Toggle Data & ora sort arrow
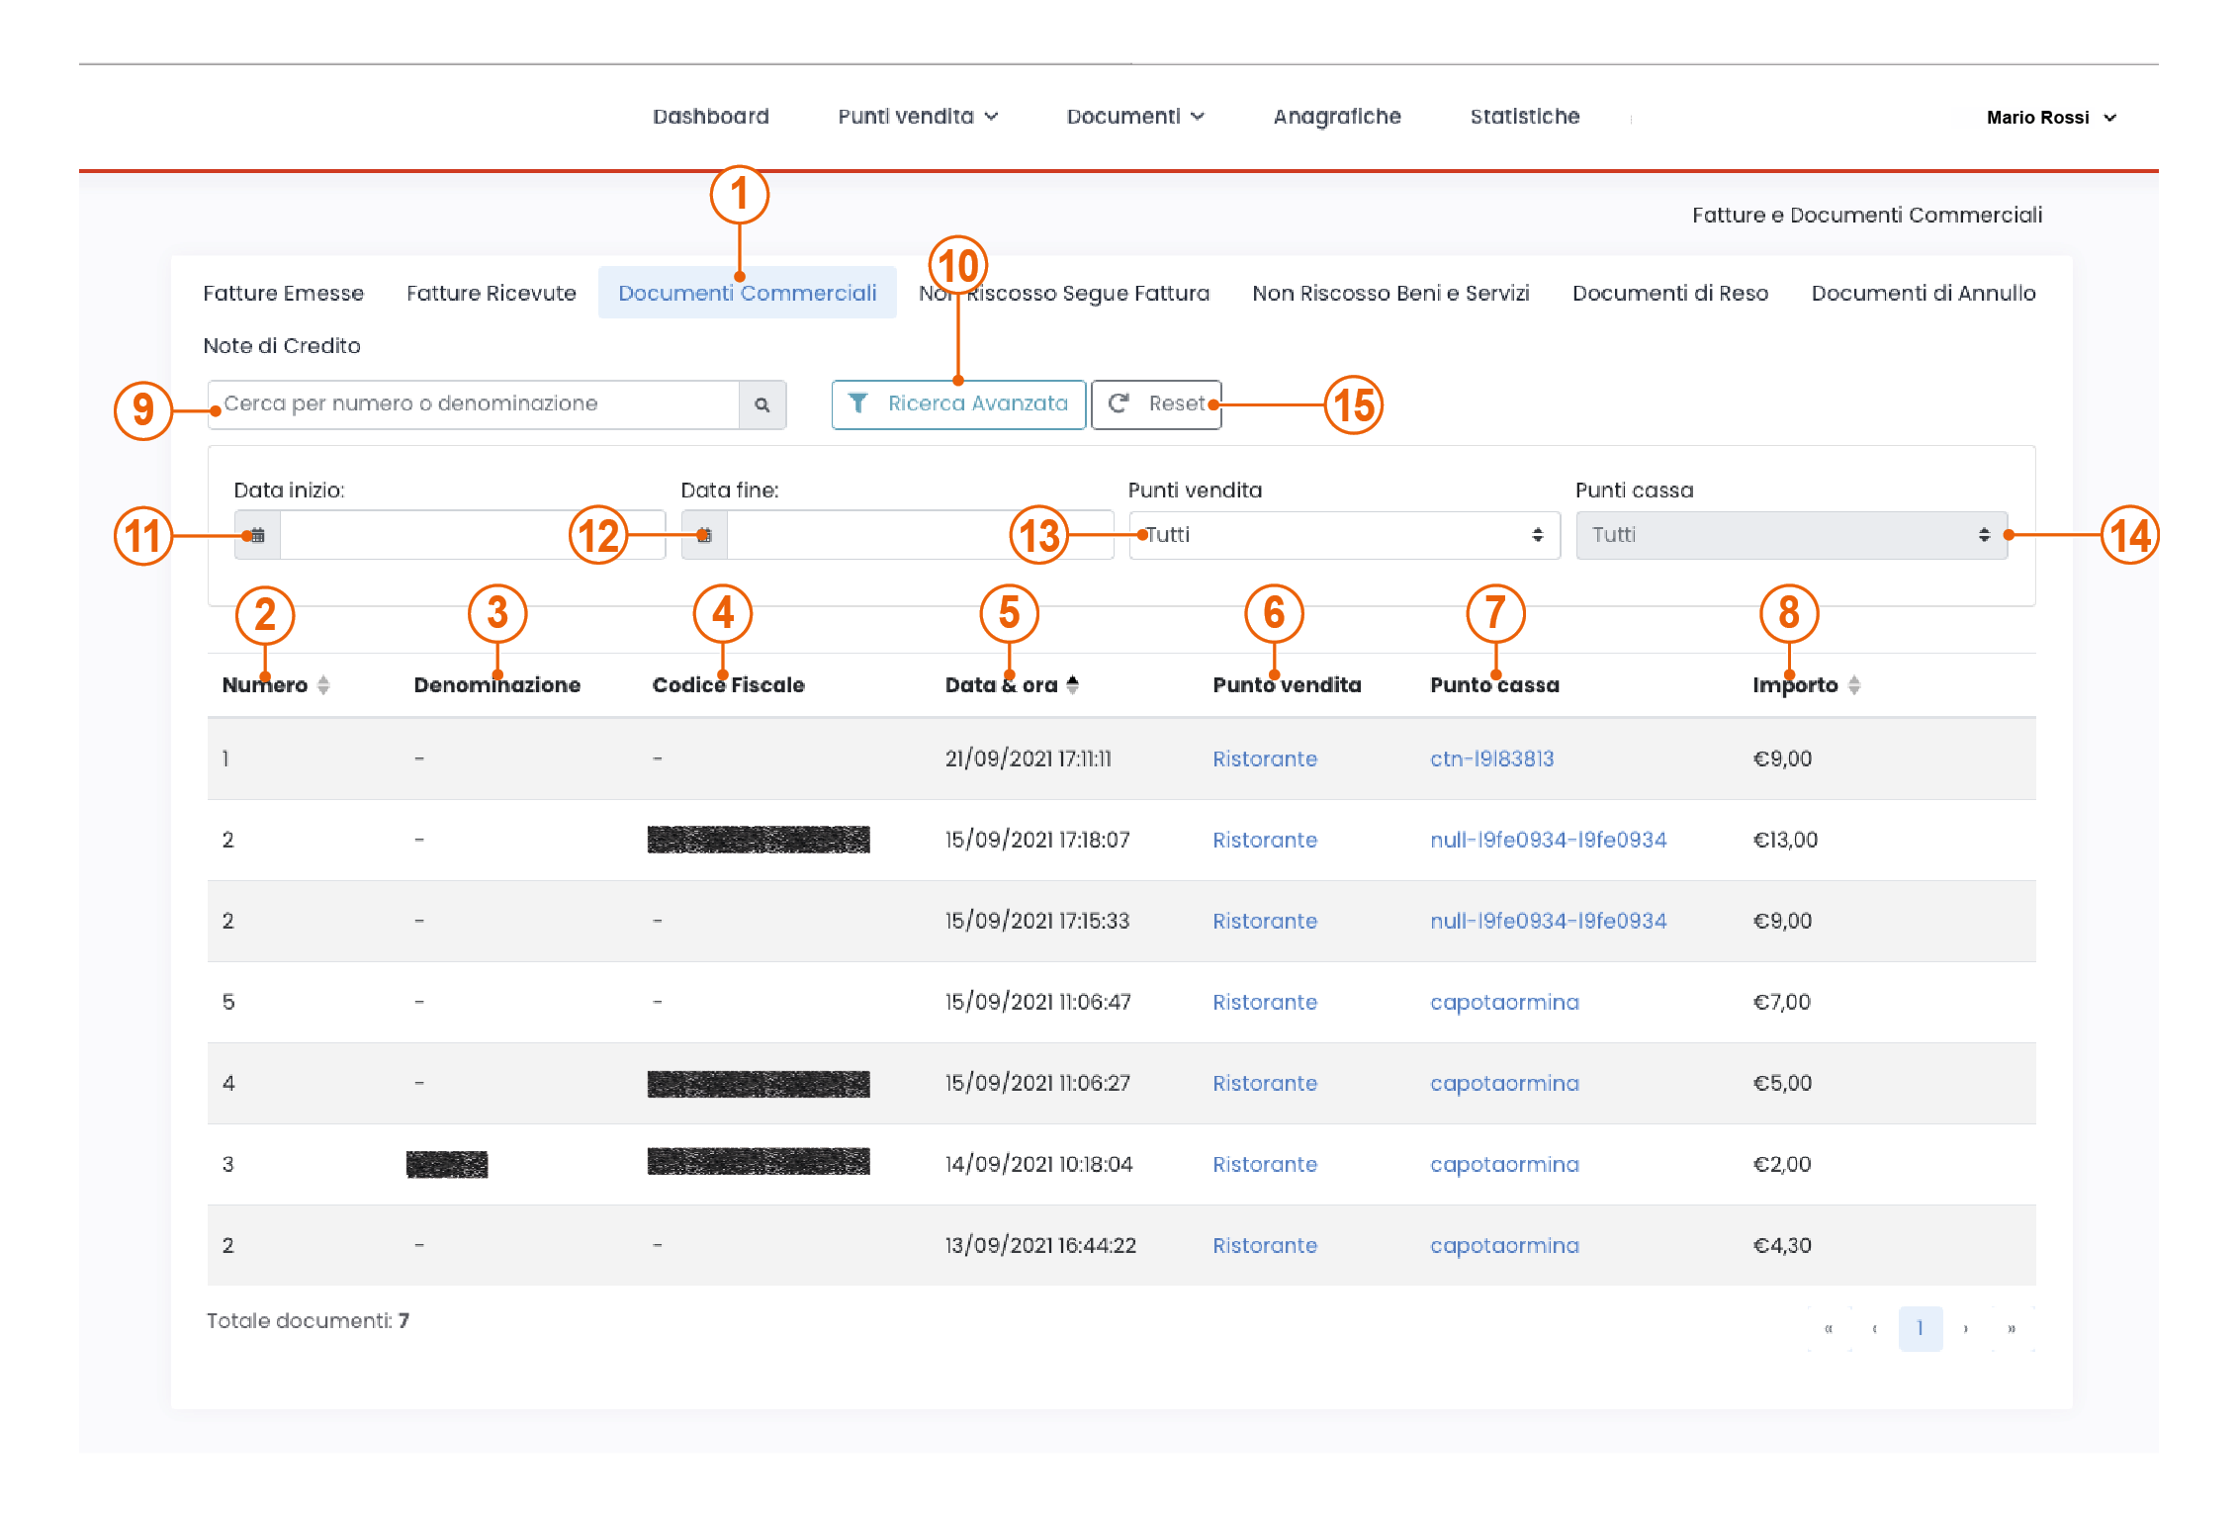2239x1518 pixels. (x=1073, y=684)
